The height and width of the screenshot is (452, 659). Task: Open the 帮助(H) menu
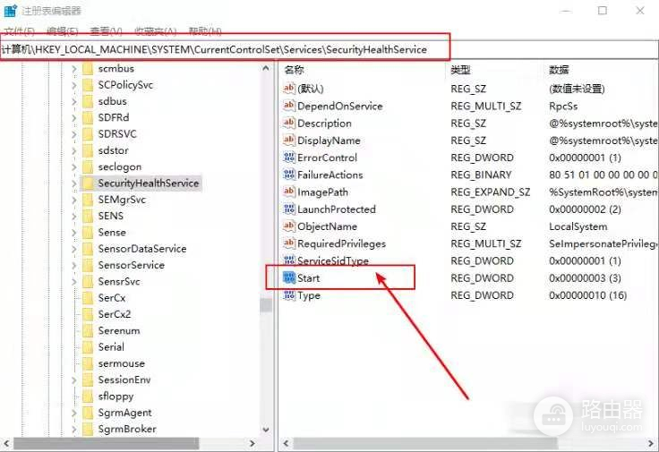(x=203, y=31)
